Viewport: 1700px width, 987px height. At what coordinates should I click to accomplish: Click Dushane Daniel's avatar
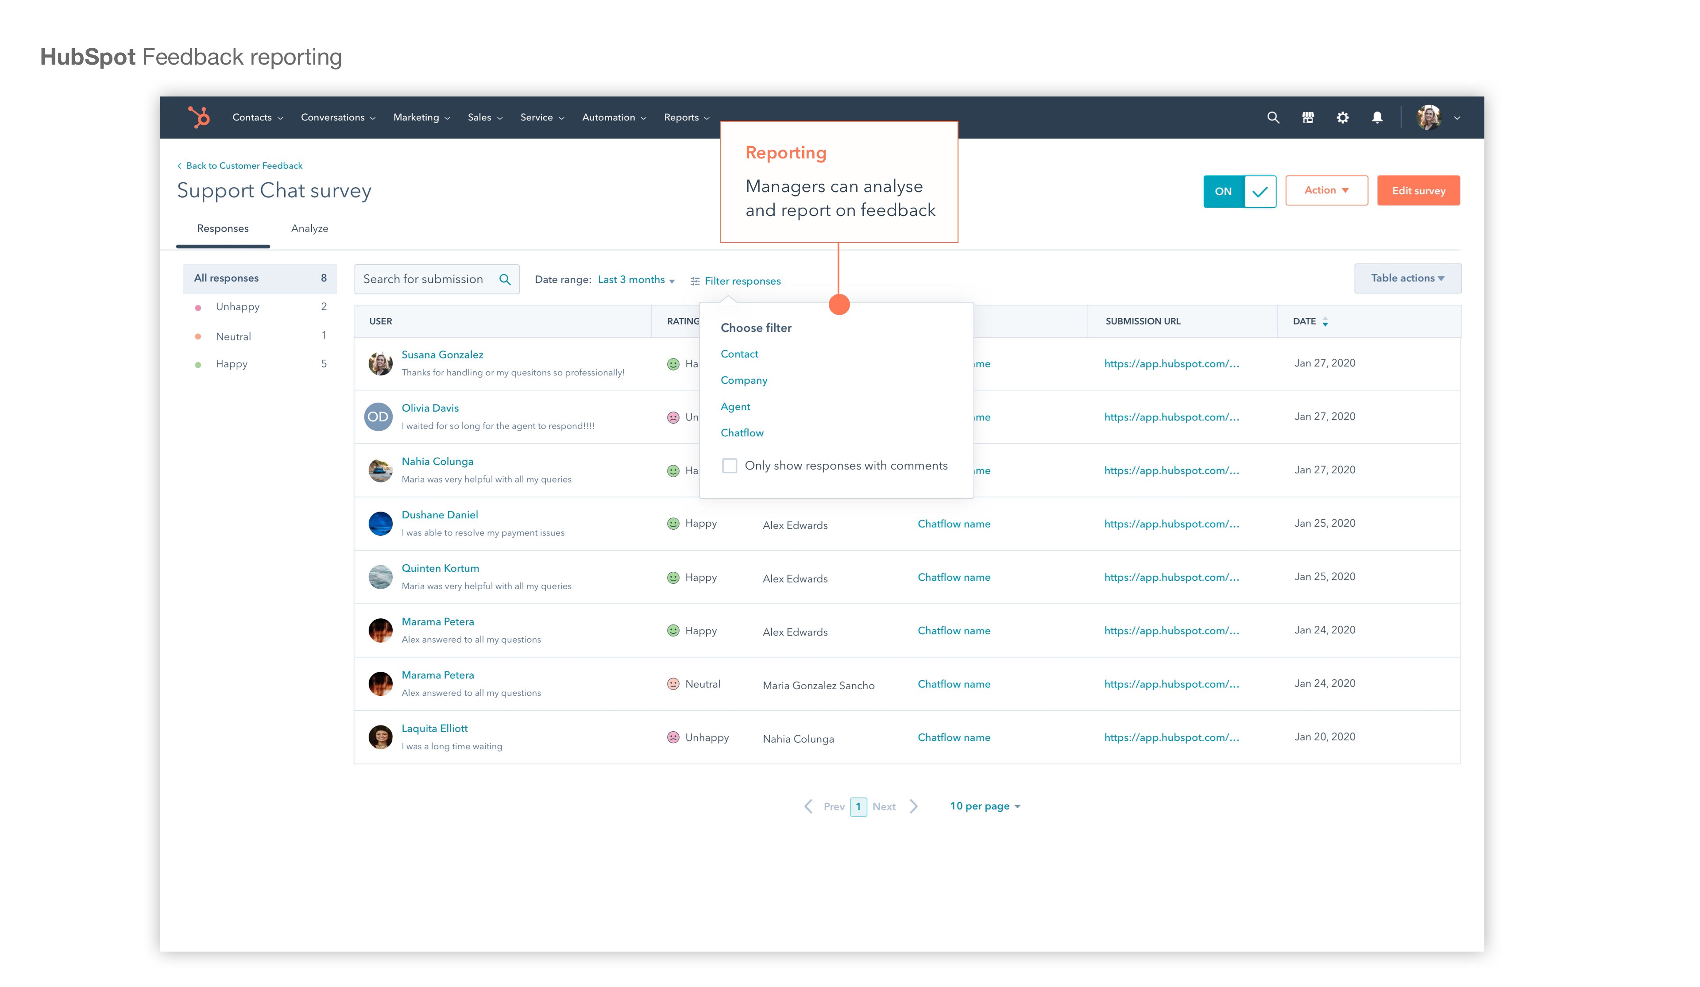(380, 523)
